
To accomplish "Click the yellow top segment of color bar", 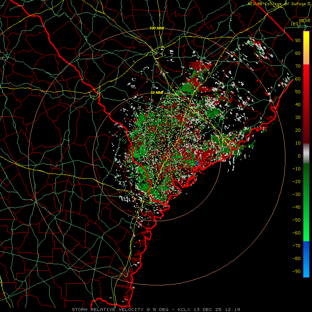I will point(306,48).
